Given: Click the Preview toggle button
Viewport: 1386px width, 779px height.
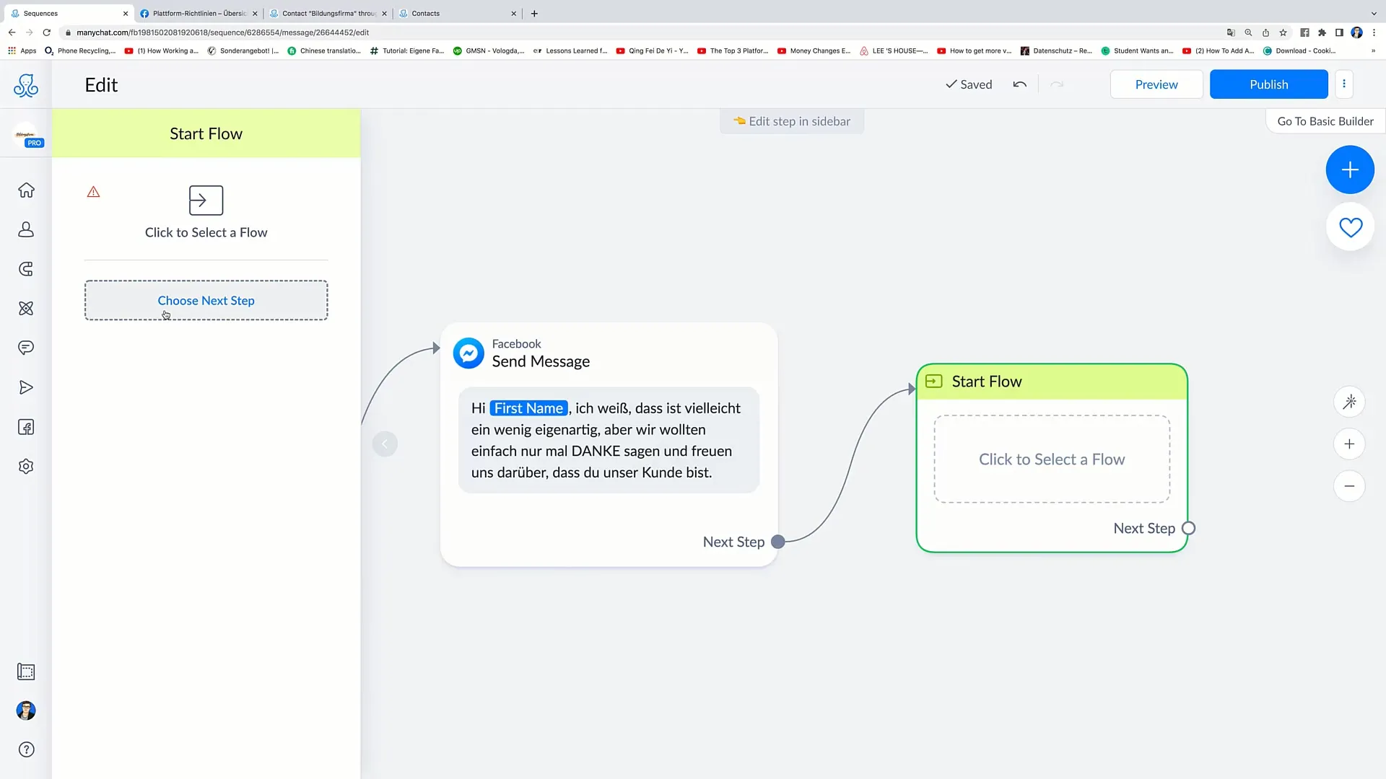Looking at the screenshot, I should point(1156,84).
